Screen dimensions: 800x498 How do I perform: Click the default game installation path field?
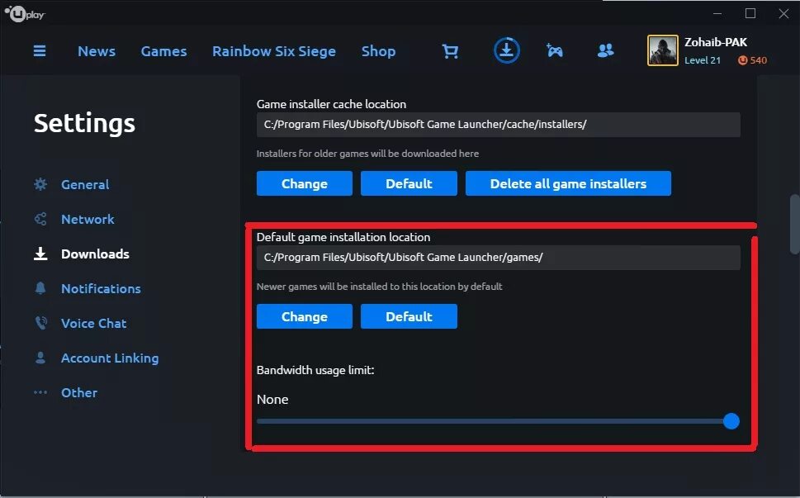click(x=499, y=258)
